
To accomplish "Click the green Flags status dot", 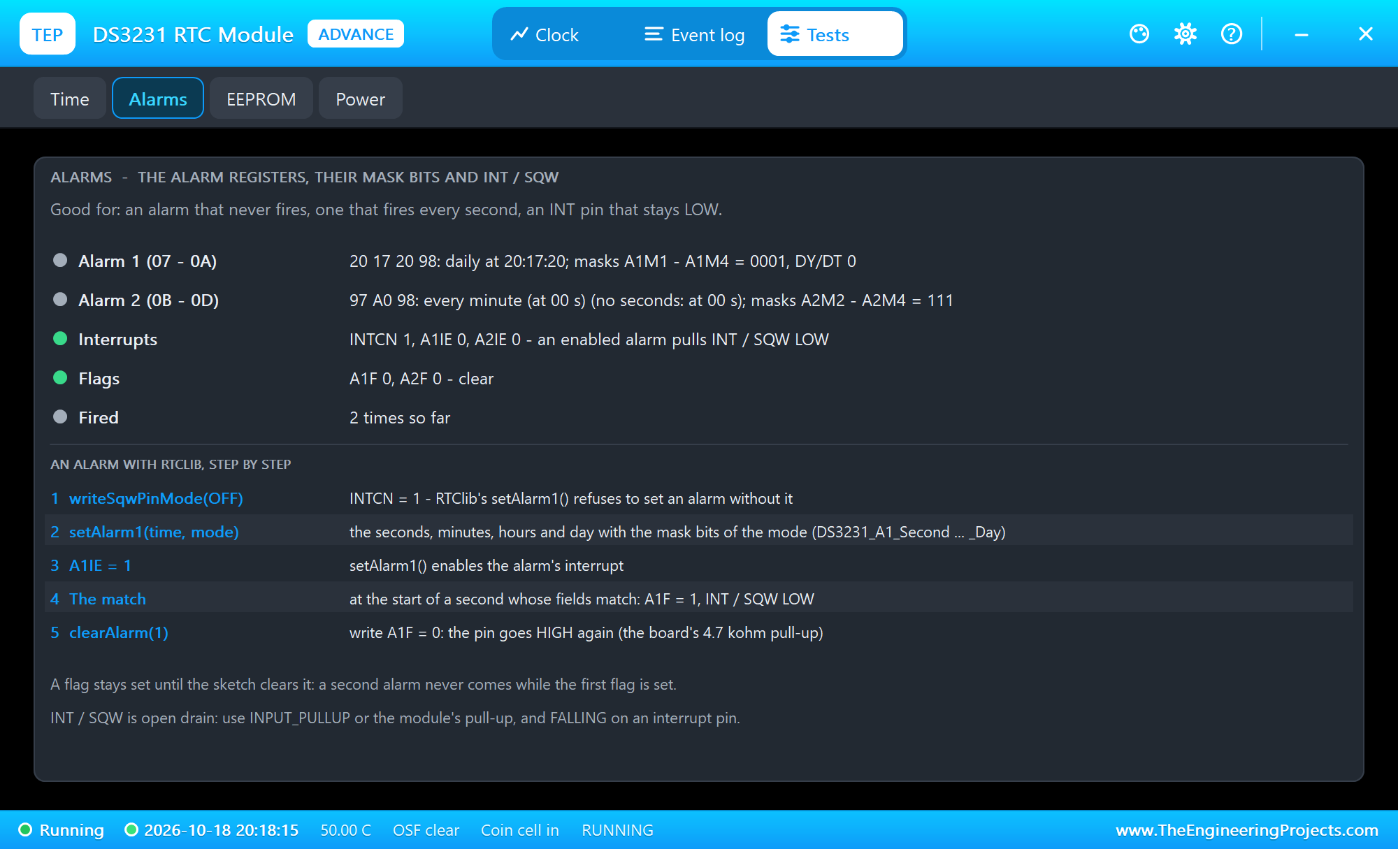I will click(x=60, y=378).
